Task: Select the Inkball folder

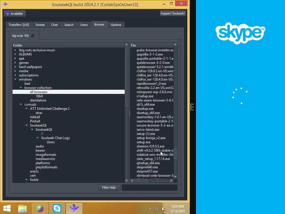Action: coord(35,117)
